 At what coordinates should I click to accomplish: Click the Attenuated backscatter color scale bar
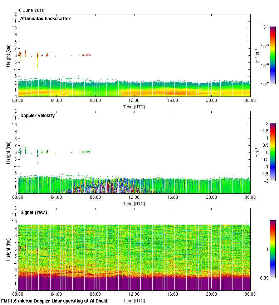coord(272,55)
